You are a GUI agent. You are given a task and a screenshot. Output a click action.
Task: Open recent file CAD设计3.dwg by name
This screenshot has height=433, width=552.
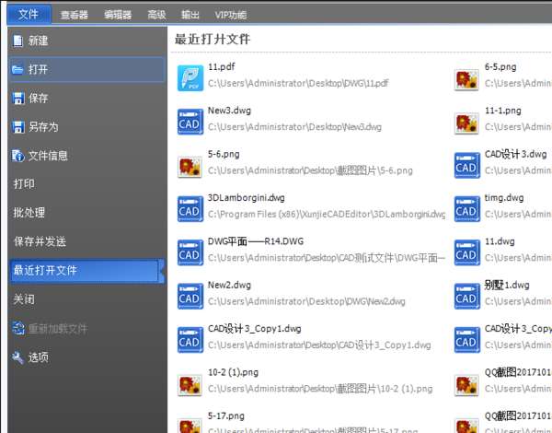pyautogui.click(x=516, y=154)
